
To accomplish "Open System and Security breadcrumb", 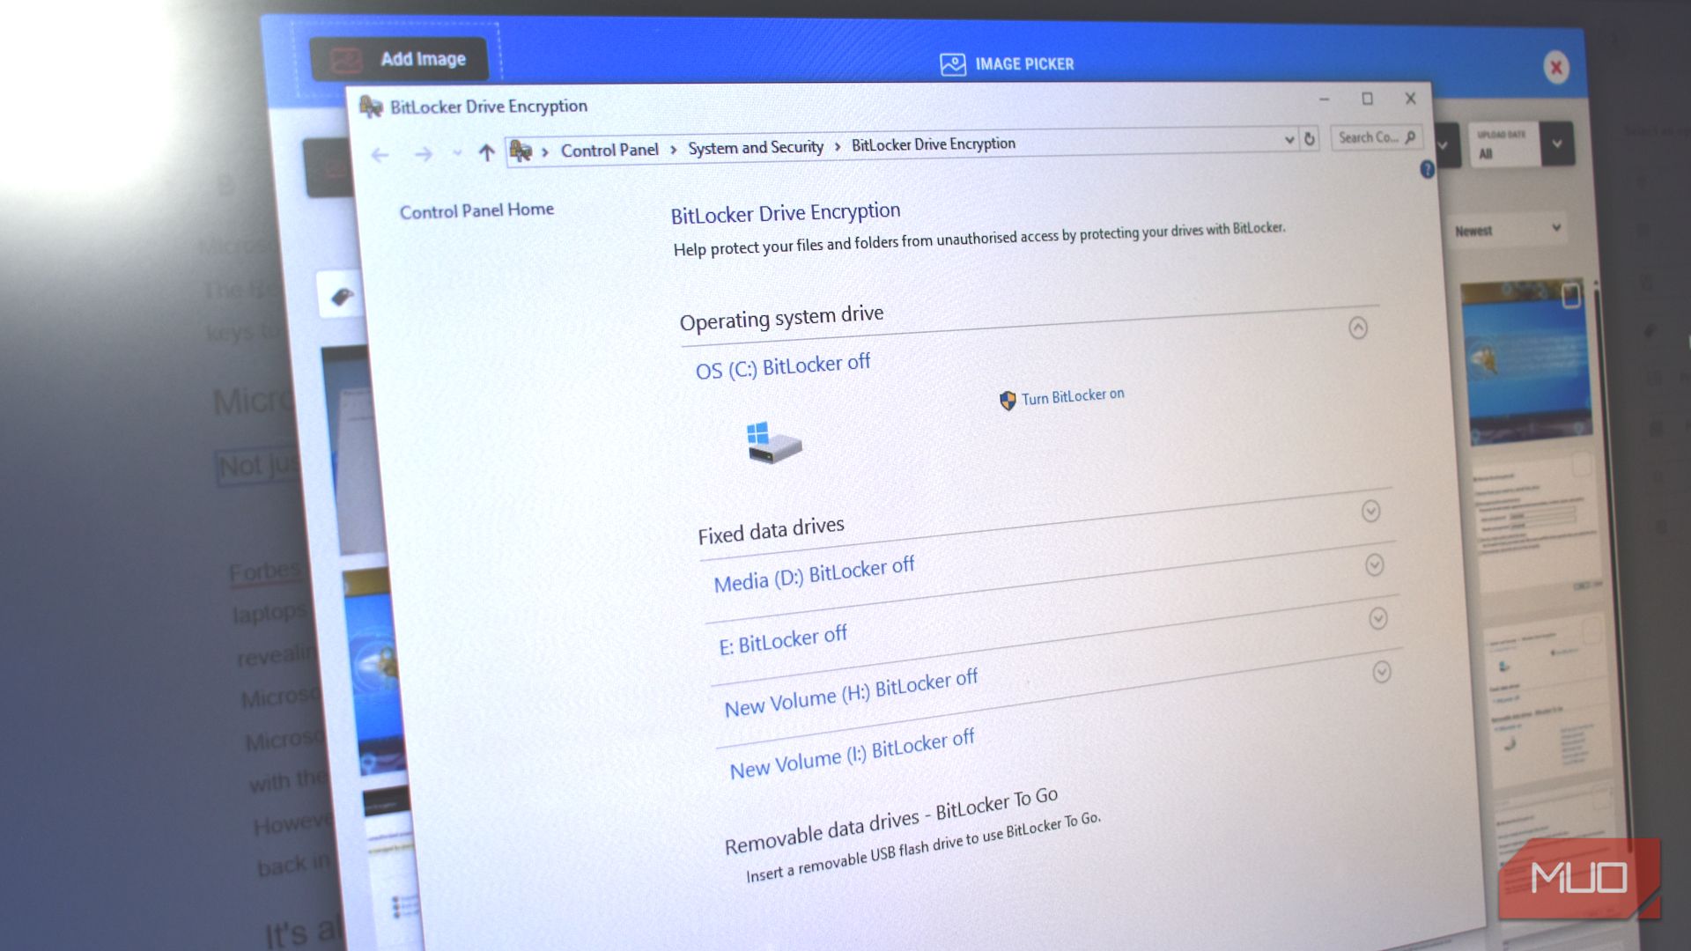I will [754, 146].
